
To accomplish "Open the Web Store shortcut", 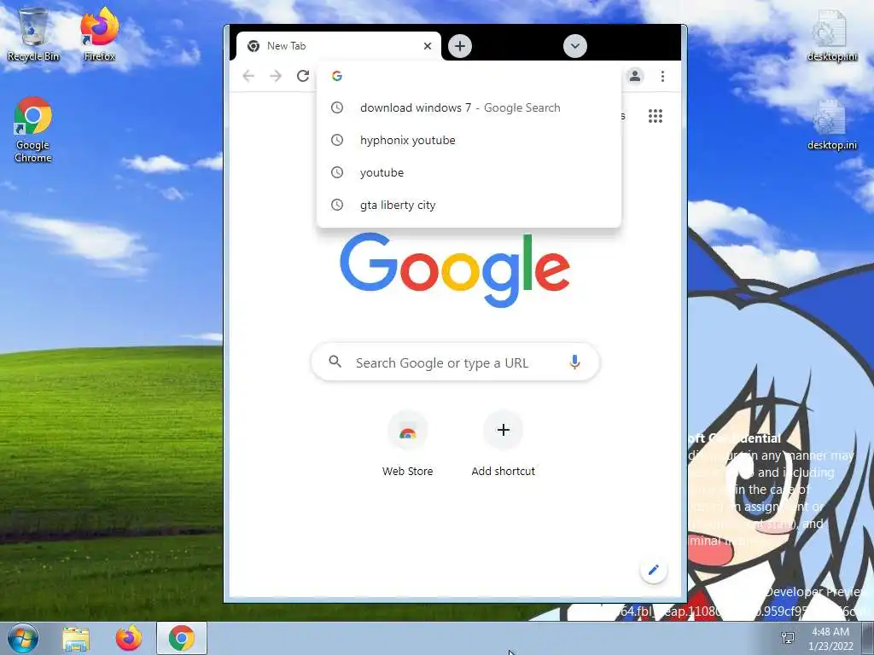I will point(407,443).
